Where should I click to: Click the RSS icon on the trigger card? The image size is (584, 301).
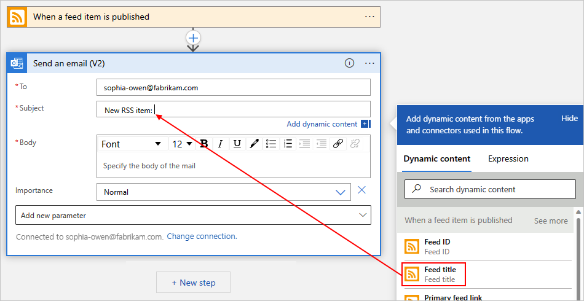pos(17,17)
